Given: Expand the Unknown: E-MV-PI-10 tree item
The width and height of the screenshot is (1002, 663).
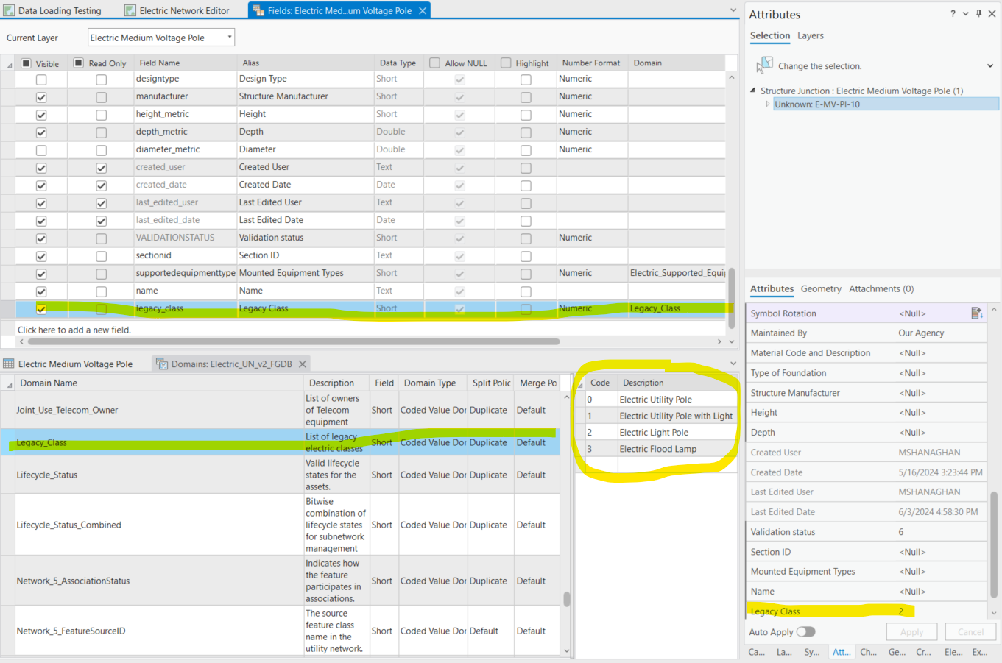Looking at the screenshot, I should click(768, 103).
